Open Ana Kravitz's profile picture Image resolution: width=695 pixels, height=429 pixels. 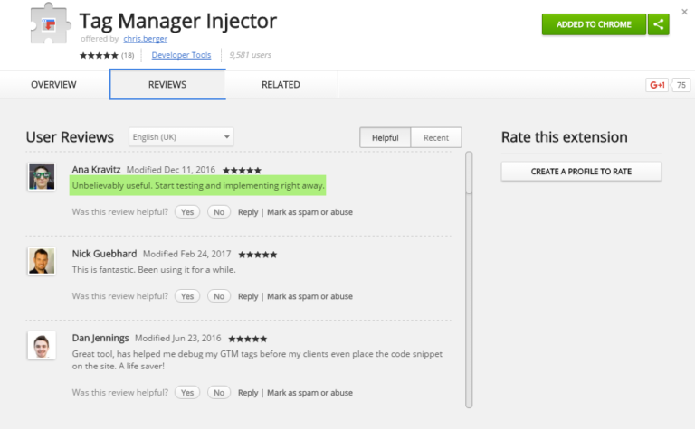[x=42, y=176]
